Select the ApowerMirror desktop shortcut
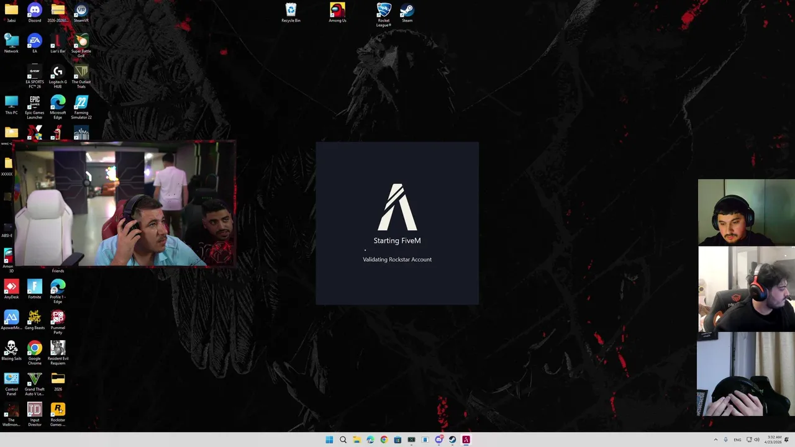Viewport: 795px width, 447px height. [x=11, y=320]
